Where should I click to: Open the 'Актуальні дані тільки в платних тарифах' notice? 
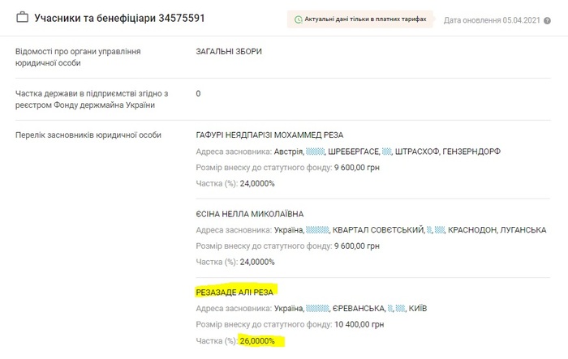click(x=365, y=18)
